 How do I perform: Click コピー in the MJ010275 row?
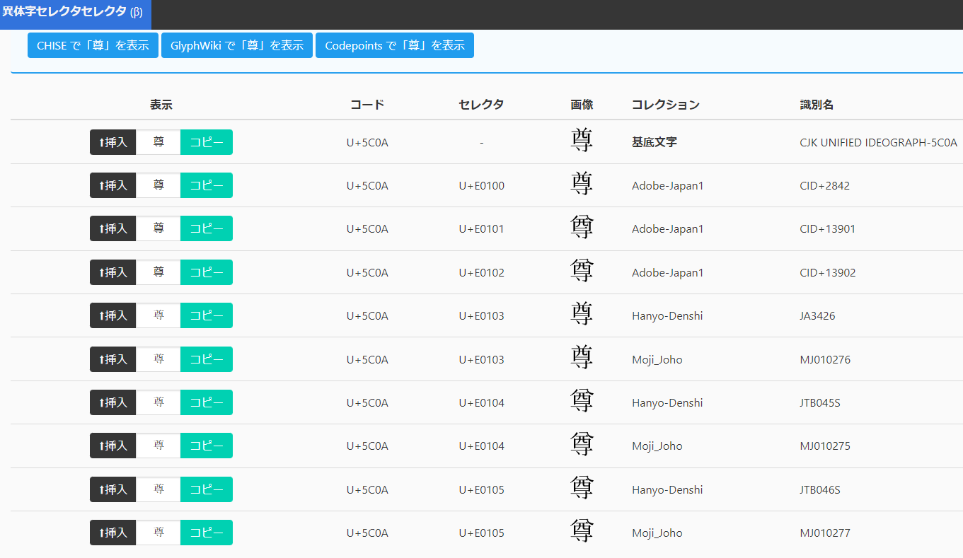[x=207, y=446]
